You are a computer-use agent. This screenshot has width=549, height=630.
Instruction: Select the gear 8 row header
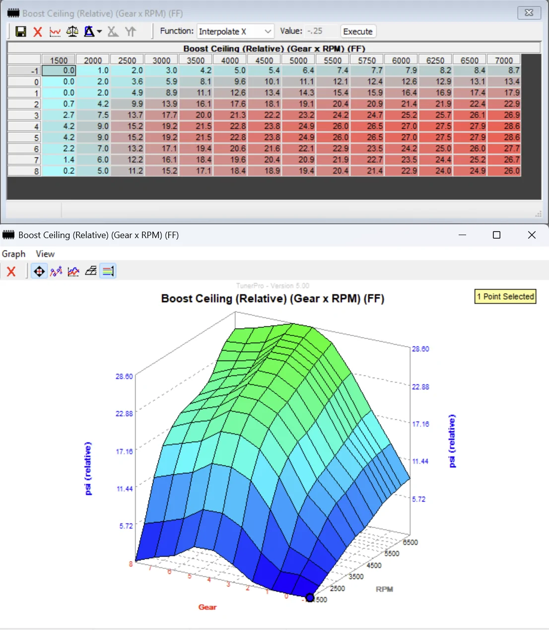click(24, 171)
